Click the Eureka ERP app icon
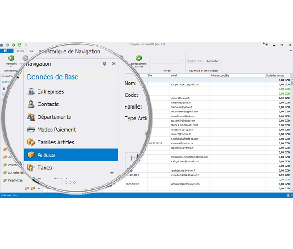The image size is (293, 249). 2,45
